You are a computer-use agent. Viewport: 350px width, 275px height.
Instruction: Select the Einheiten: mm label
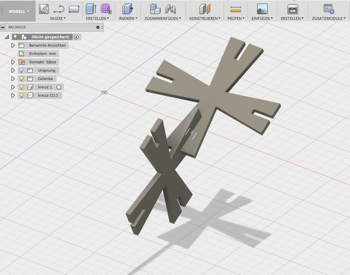(x=43, y=54)
